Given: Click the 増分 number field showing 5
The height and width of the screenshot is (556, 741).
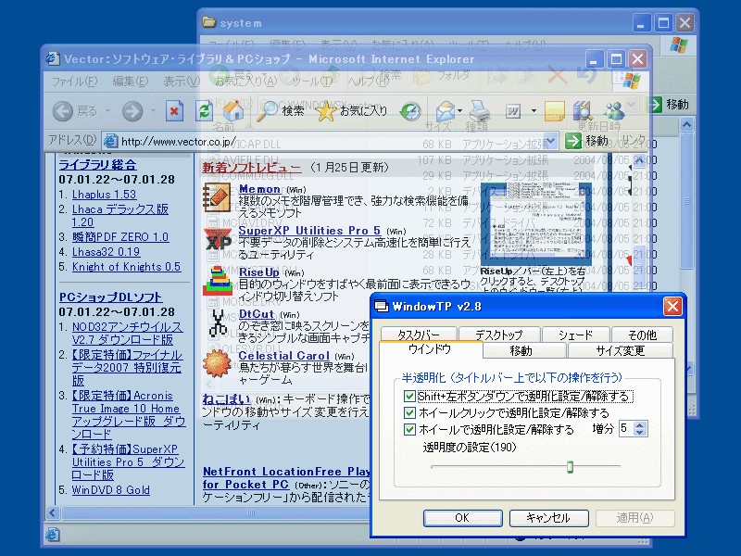Looking at the screenshot, I should pos(627,428).
